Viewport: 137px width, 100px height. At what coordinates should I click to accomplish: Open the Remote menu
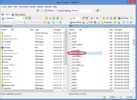pos(48,7)
